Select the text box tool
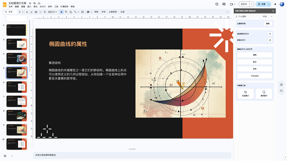This screenshot has width=287, height=161. 66,12
